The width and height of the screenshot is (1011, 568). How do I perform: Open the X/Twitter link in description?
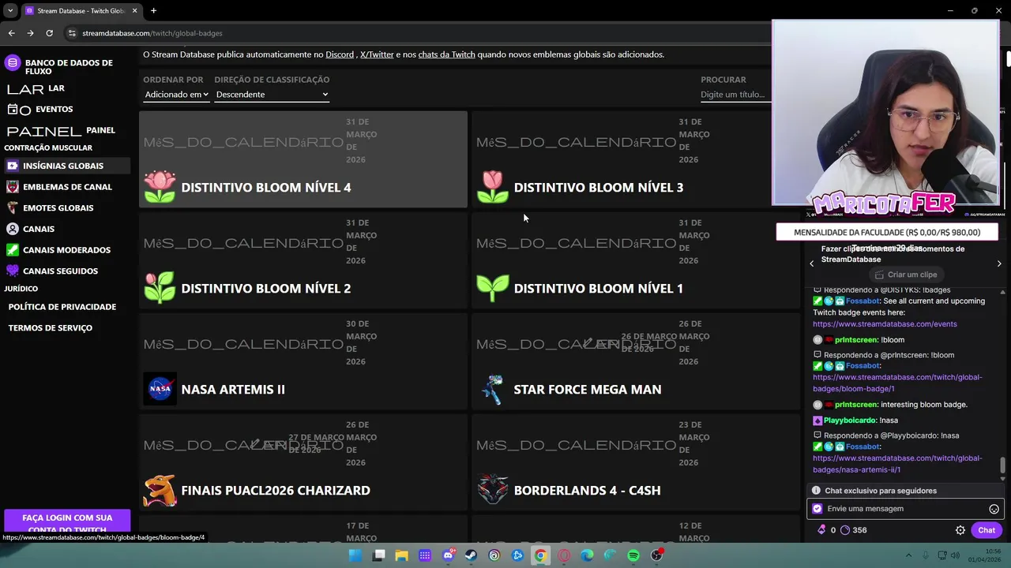click(x=377, y=54)
